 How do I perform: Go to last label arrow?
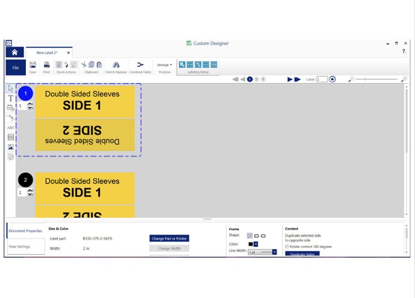click(297, 79)
